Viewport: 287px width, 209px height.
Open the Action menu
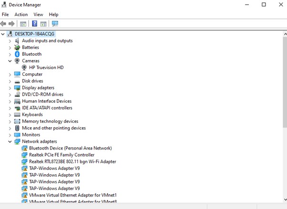click(x=21, y=14)
